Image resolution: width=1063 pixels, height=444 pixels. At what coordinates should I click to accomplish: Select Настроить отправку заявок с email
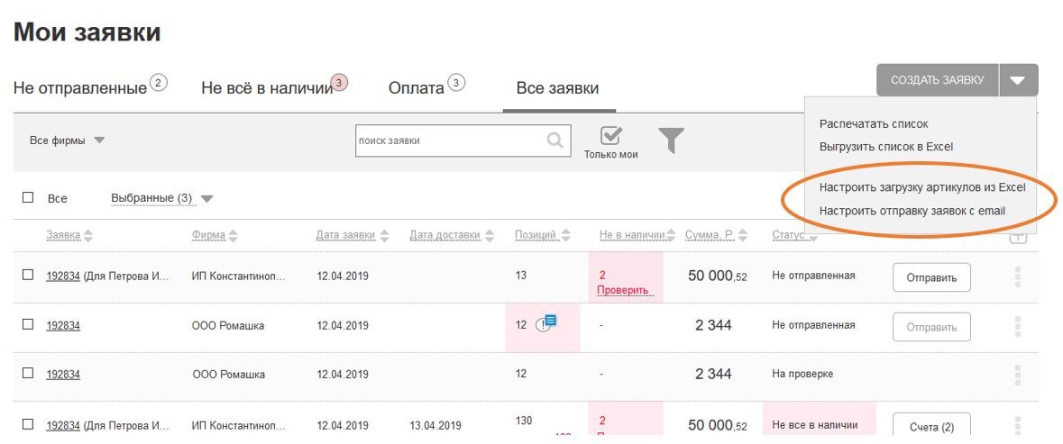(x=912, y=211)
